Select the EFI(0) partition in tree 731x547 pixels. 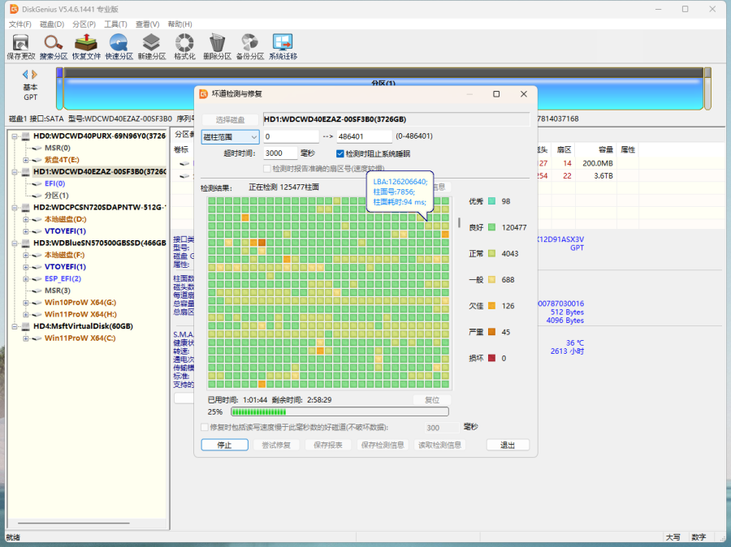click(54, 183)
